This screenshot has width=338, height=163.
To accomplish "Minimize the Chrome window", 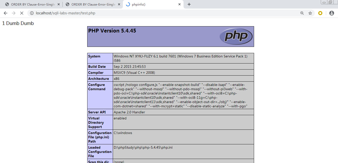I will tap(324, 2).
